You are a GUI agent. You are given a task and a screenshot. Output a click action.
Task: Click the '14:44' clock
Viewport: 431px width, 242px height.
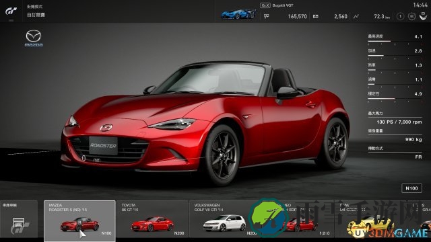420,5
